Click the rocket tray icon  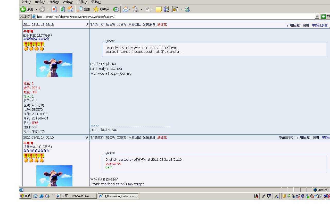tap(293, 196)
